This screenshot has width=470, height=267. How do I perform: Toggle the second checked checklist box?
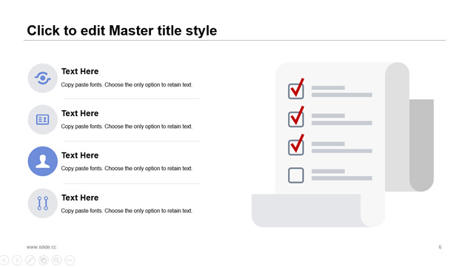click(296, 119)
